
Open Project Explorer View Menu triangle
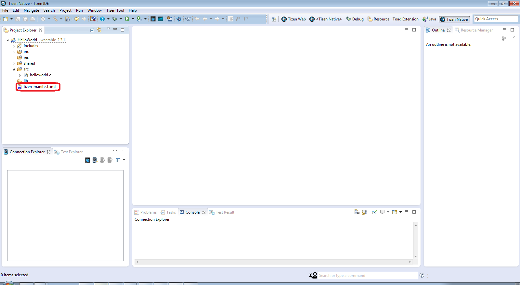[109, 29]
